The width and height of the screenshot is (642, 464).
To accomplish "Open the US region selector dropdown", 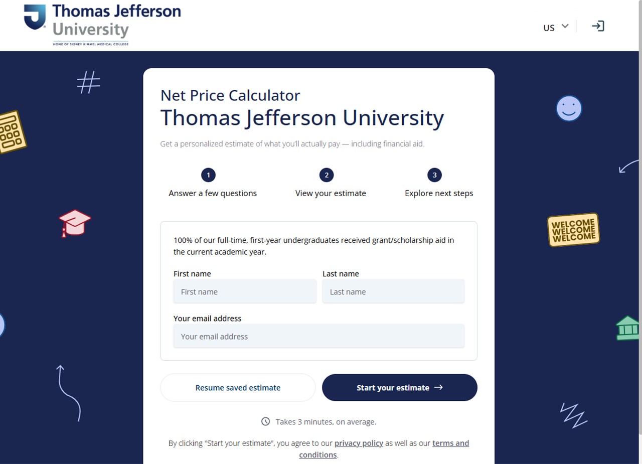I will [x=555, y=27].
